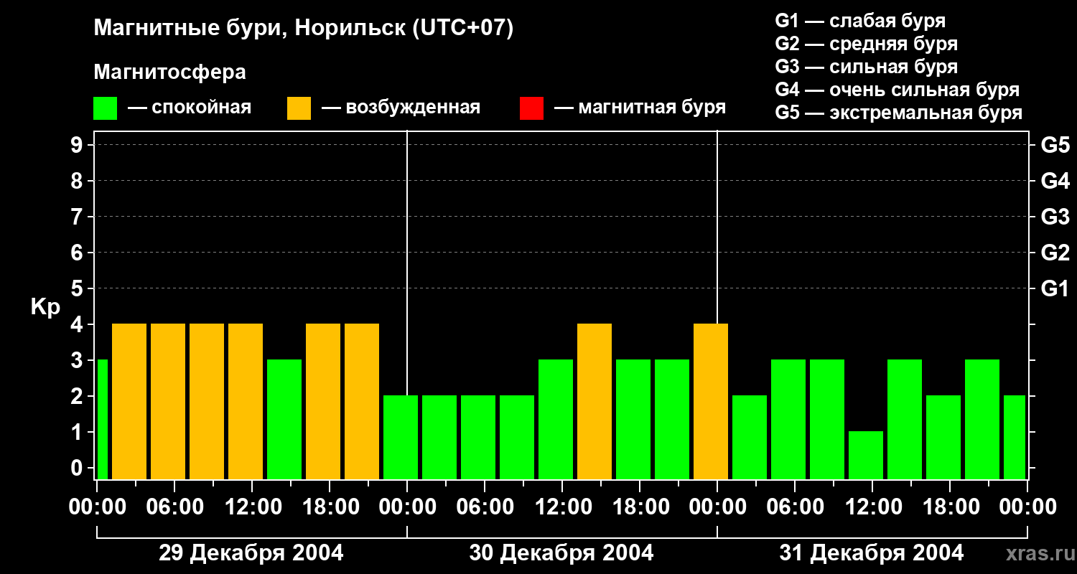
Task: Click the Kp axis value 9
Action: [78, 145]
